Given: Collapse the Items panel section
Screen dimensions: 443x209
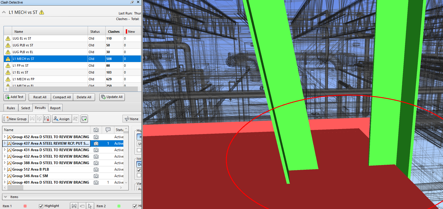Looking at the screenshot, I should tap(5, 197).
